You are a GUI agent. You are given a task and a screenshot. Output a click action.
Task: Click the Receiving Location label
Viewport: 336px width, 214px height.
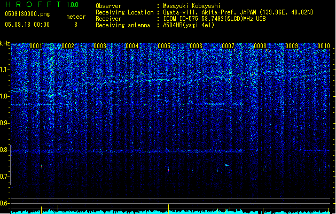124,12
